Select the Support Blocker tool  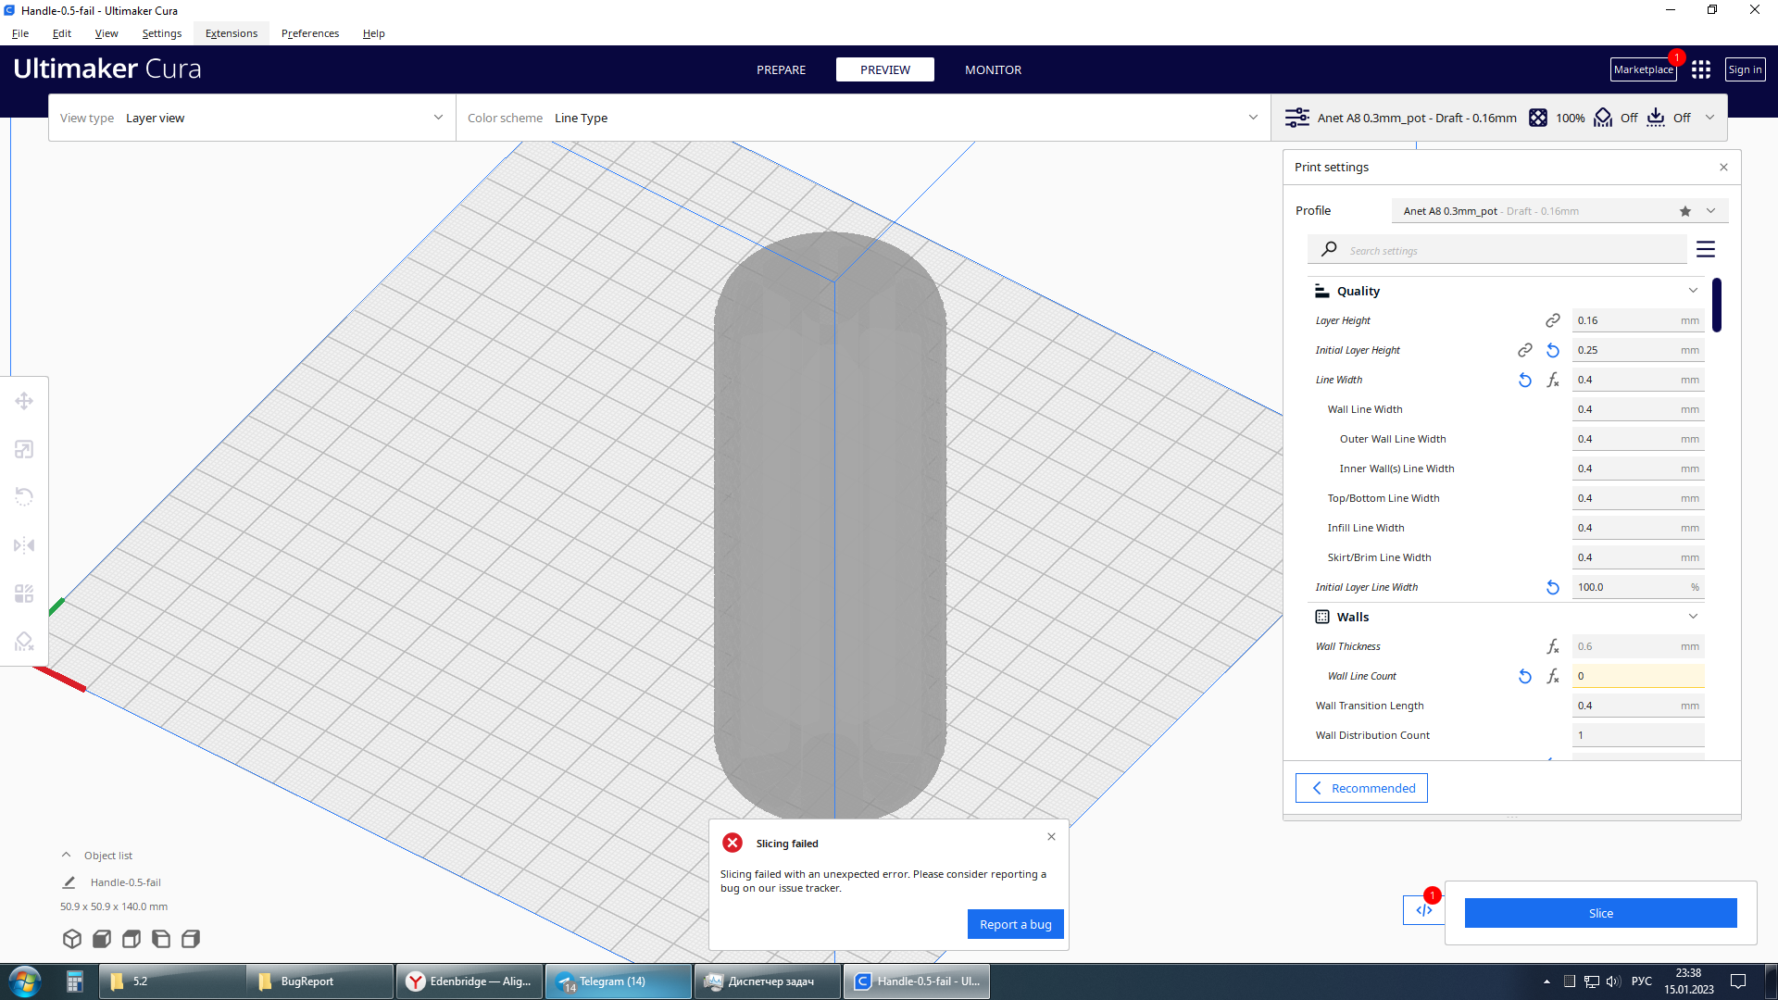tap(24, 642)
